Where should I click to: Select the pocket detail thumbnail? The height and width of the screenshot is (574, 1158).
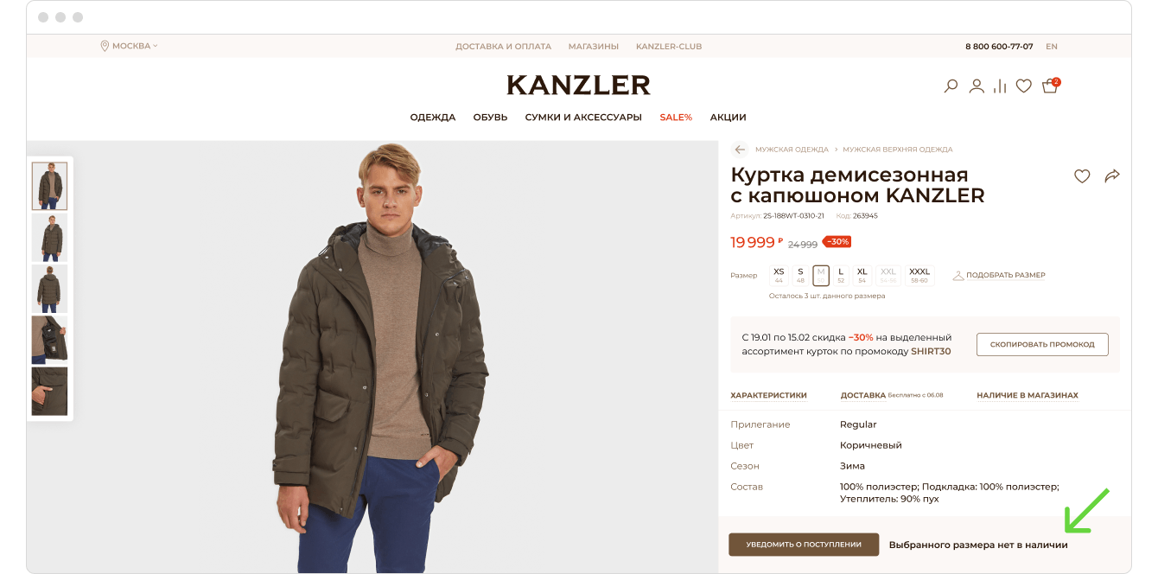49,392
